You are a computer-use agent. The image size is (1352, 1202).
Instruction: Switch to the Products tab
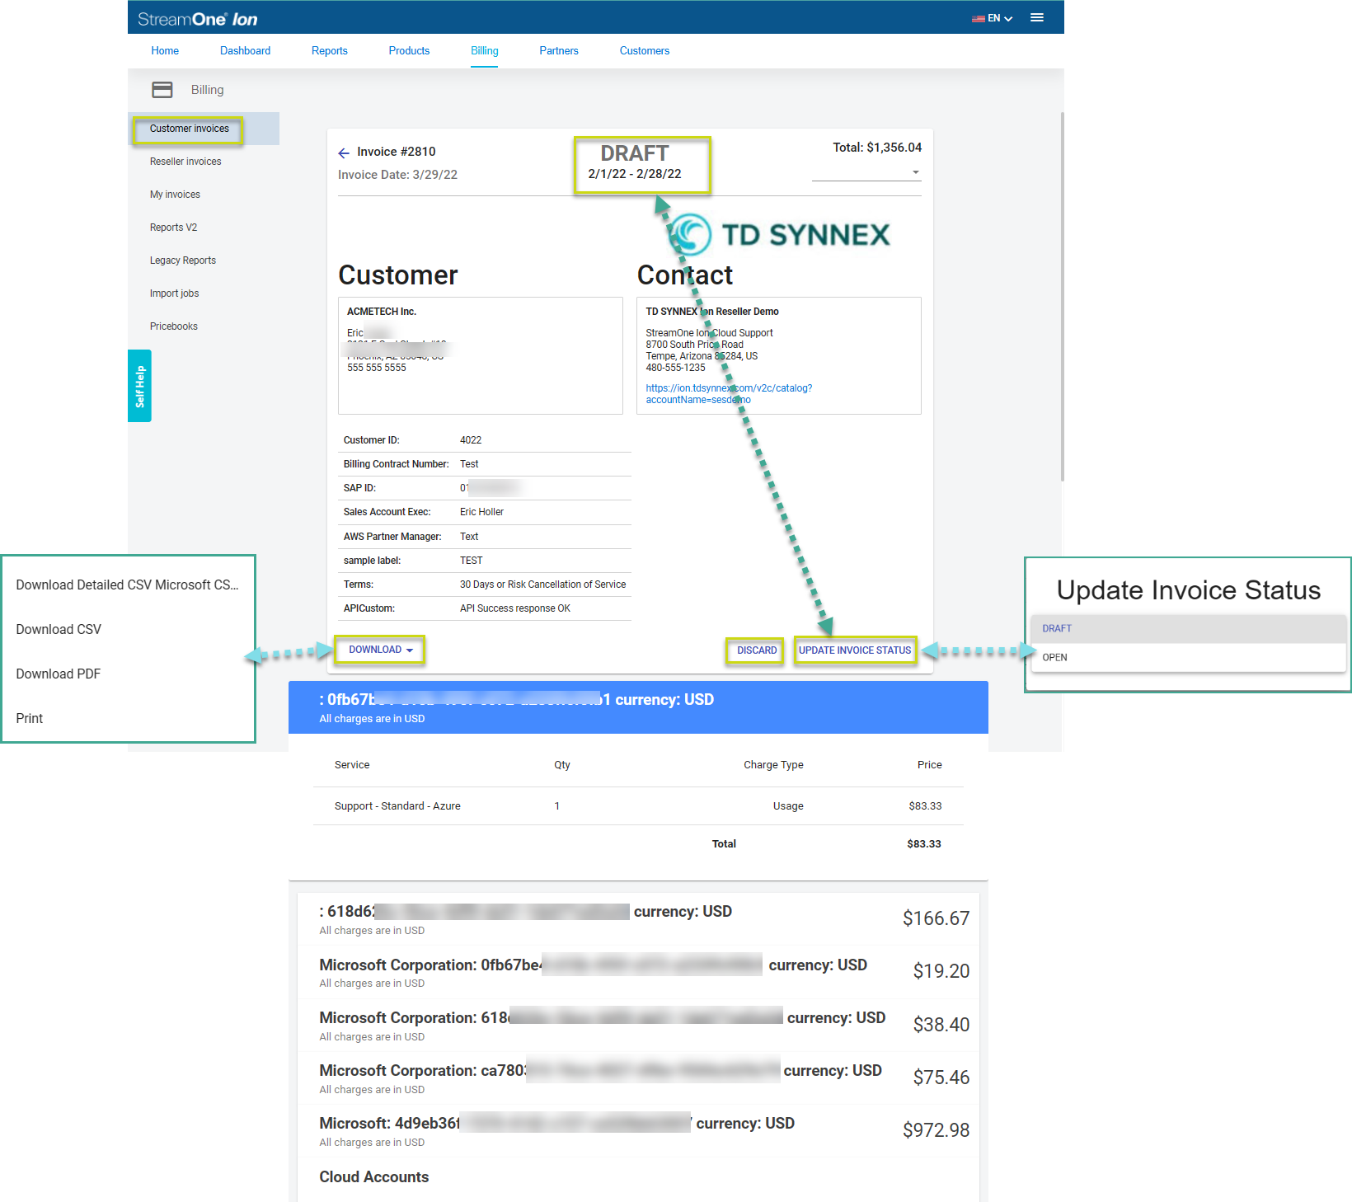tap(409, 51)
